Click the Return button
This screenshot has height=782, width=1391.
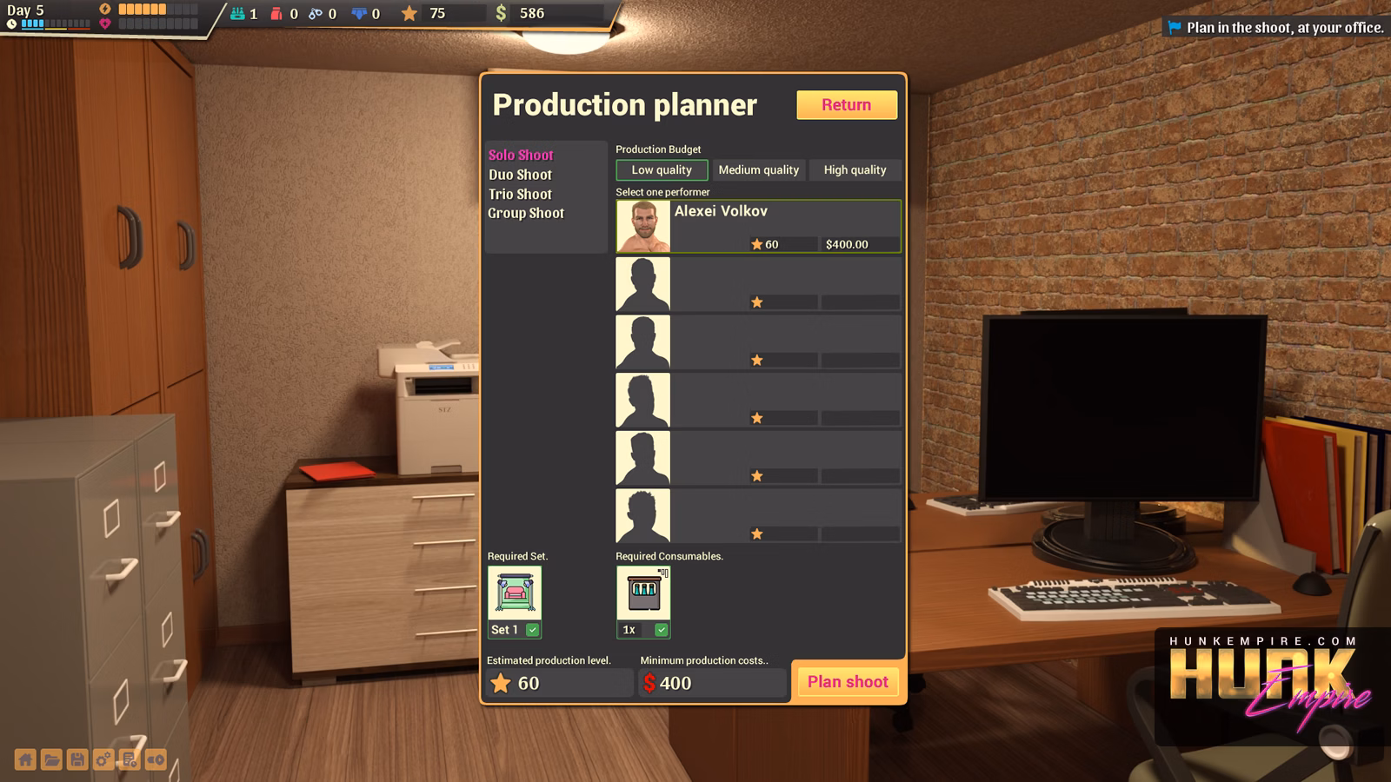point(846,105)
